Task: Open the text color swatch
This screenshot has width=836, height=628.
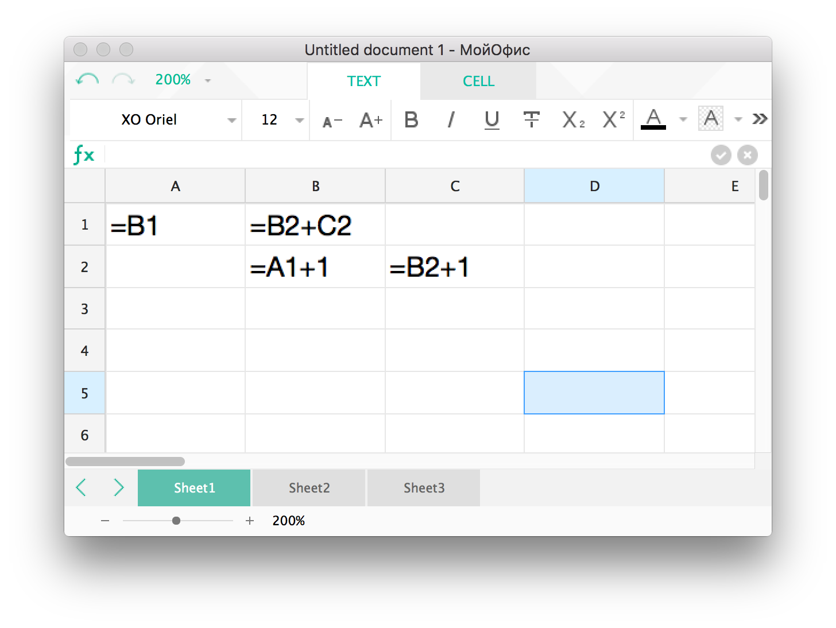Action: (653, 119)
